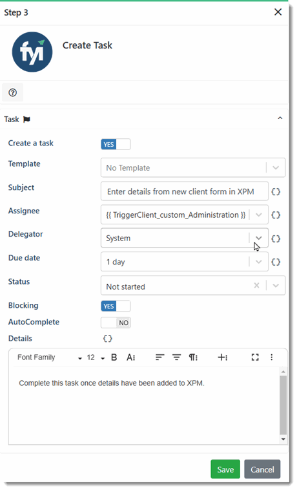This screenshot has width=297, height=490.
Task: Turn off the Blocking switch
Action: (x=116, y=306)
